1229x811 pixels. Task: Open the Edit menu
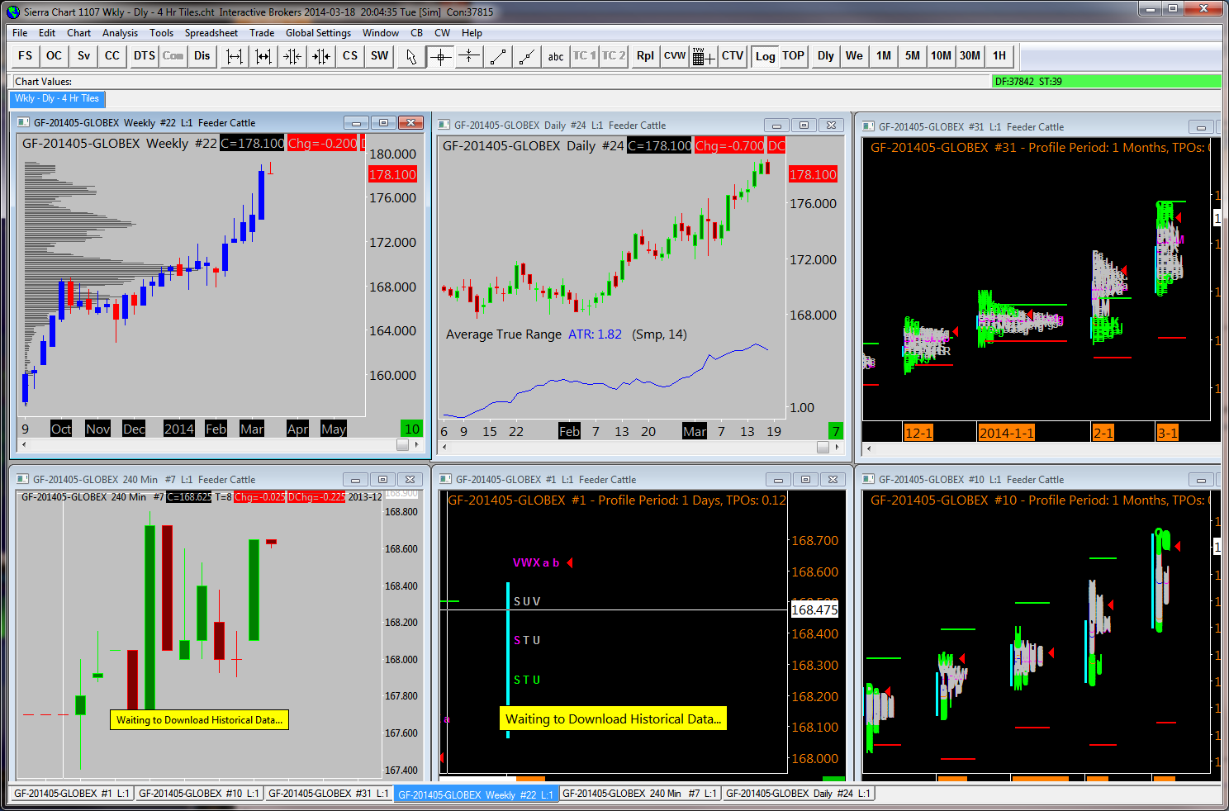(x=47, y=33)
